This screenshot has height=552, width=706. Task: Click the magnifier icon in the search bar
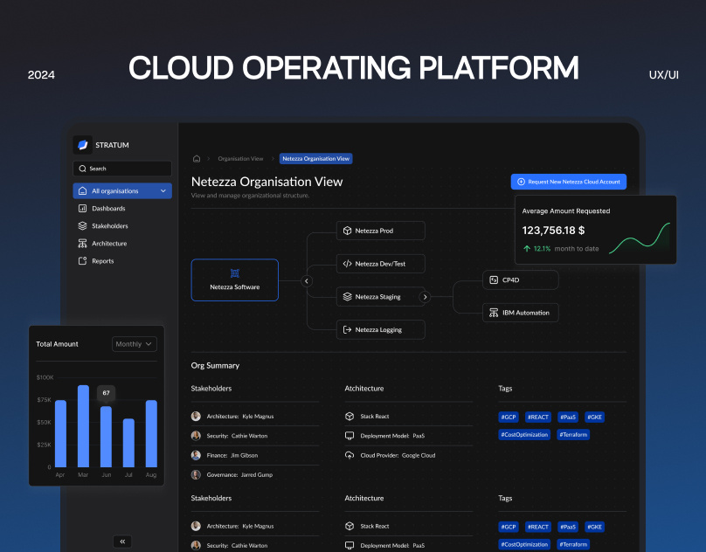(x=82, y=169)
